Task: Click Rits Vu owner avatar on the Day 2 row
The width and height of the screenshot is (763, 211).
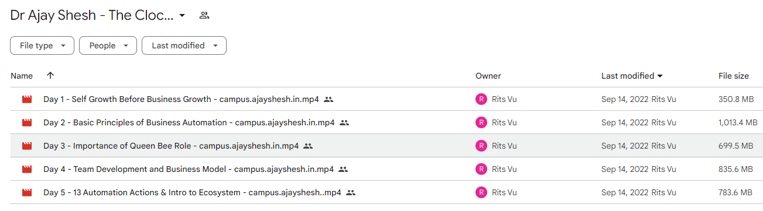Action: click(481, 122)
